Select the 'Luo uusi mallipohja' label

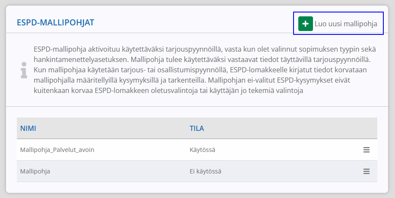click(346, 24)
